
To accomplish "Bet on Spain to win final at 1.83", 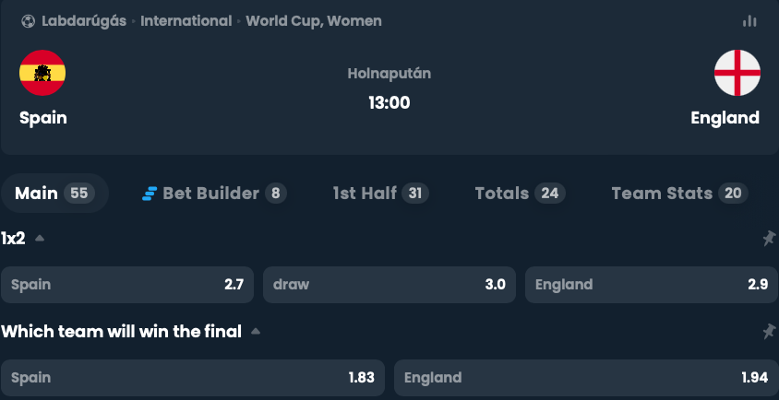I will click(x=193, y=378).
